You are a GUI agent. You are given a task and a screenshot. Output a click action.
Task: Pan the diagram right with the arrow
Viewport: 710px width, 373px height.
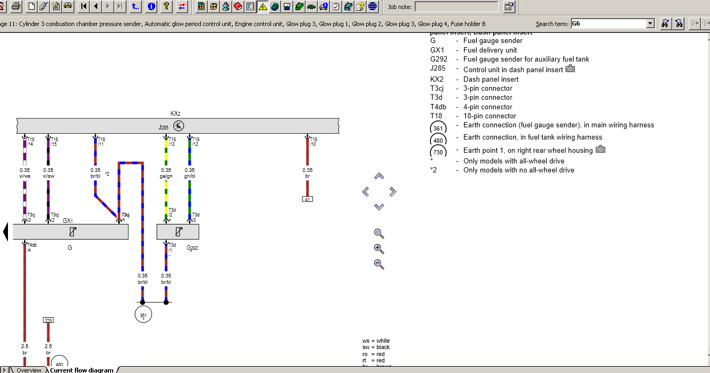(393, 192)
